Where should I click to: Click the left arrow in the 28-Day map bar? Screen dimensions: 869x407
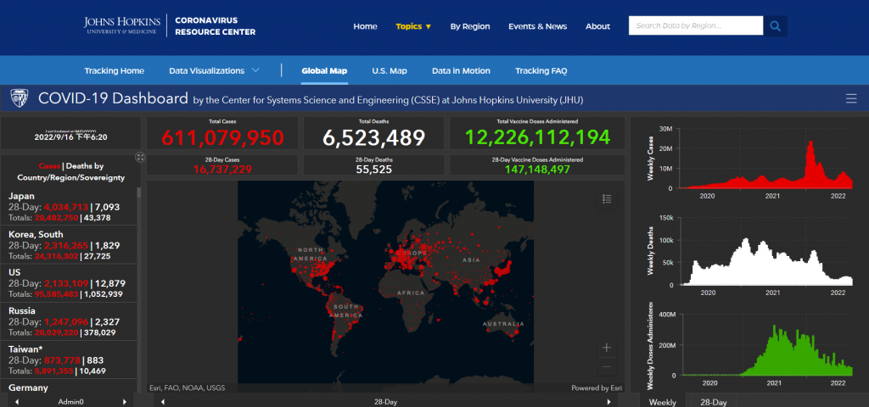[162, 402]
